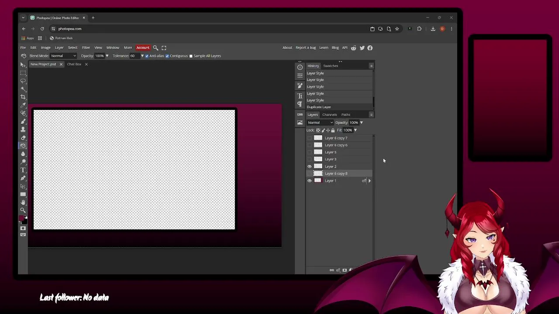Image resolution: width=559 pixels, height=314 pixels.
Task: Switch to the Swatches tab
Action: coord(331,66)
